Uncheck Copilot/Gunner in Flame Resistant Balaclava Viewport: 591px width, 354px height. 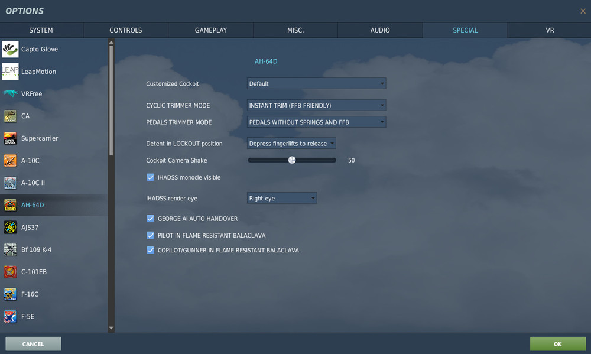tap(150, 250)
